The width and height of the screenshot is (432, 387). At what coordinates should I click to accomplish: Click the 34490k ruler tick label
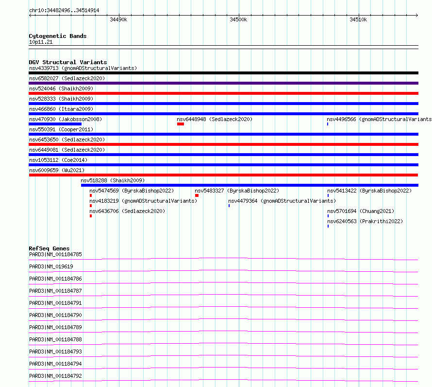point(118,19)
